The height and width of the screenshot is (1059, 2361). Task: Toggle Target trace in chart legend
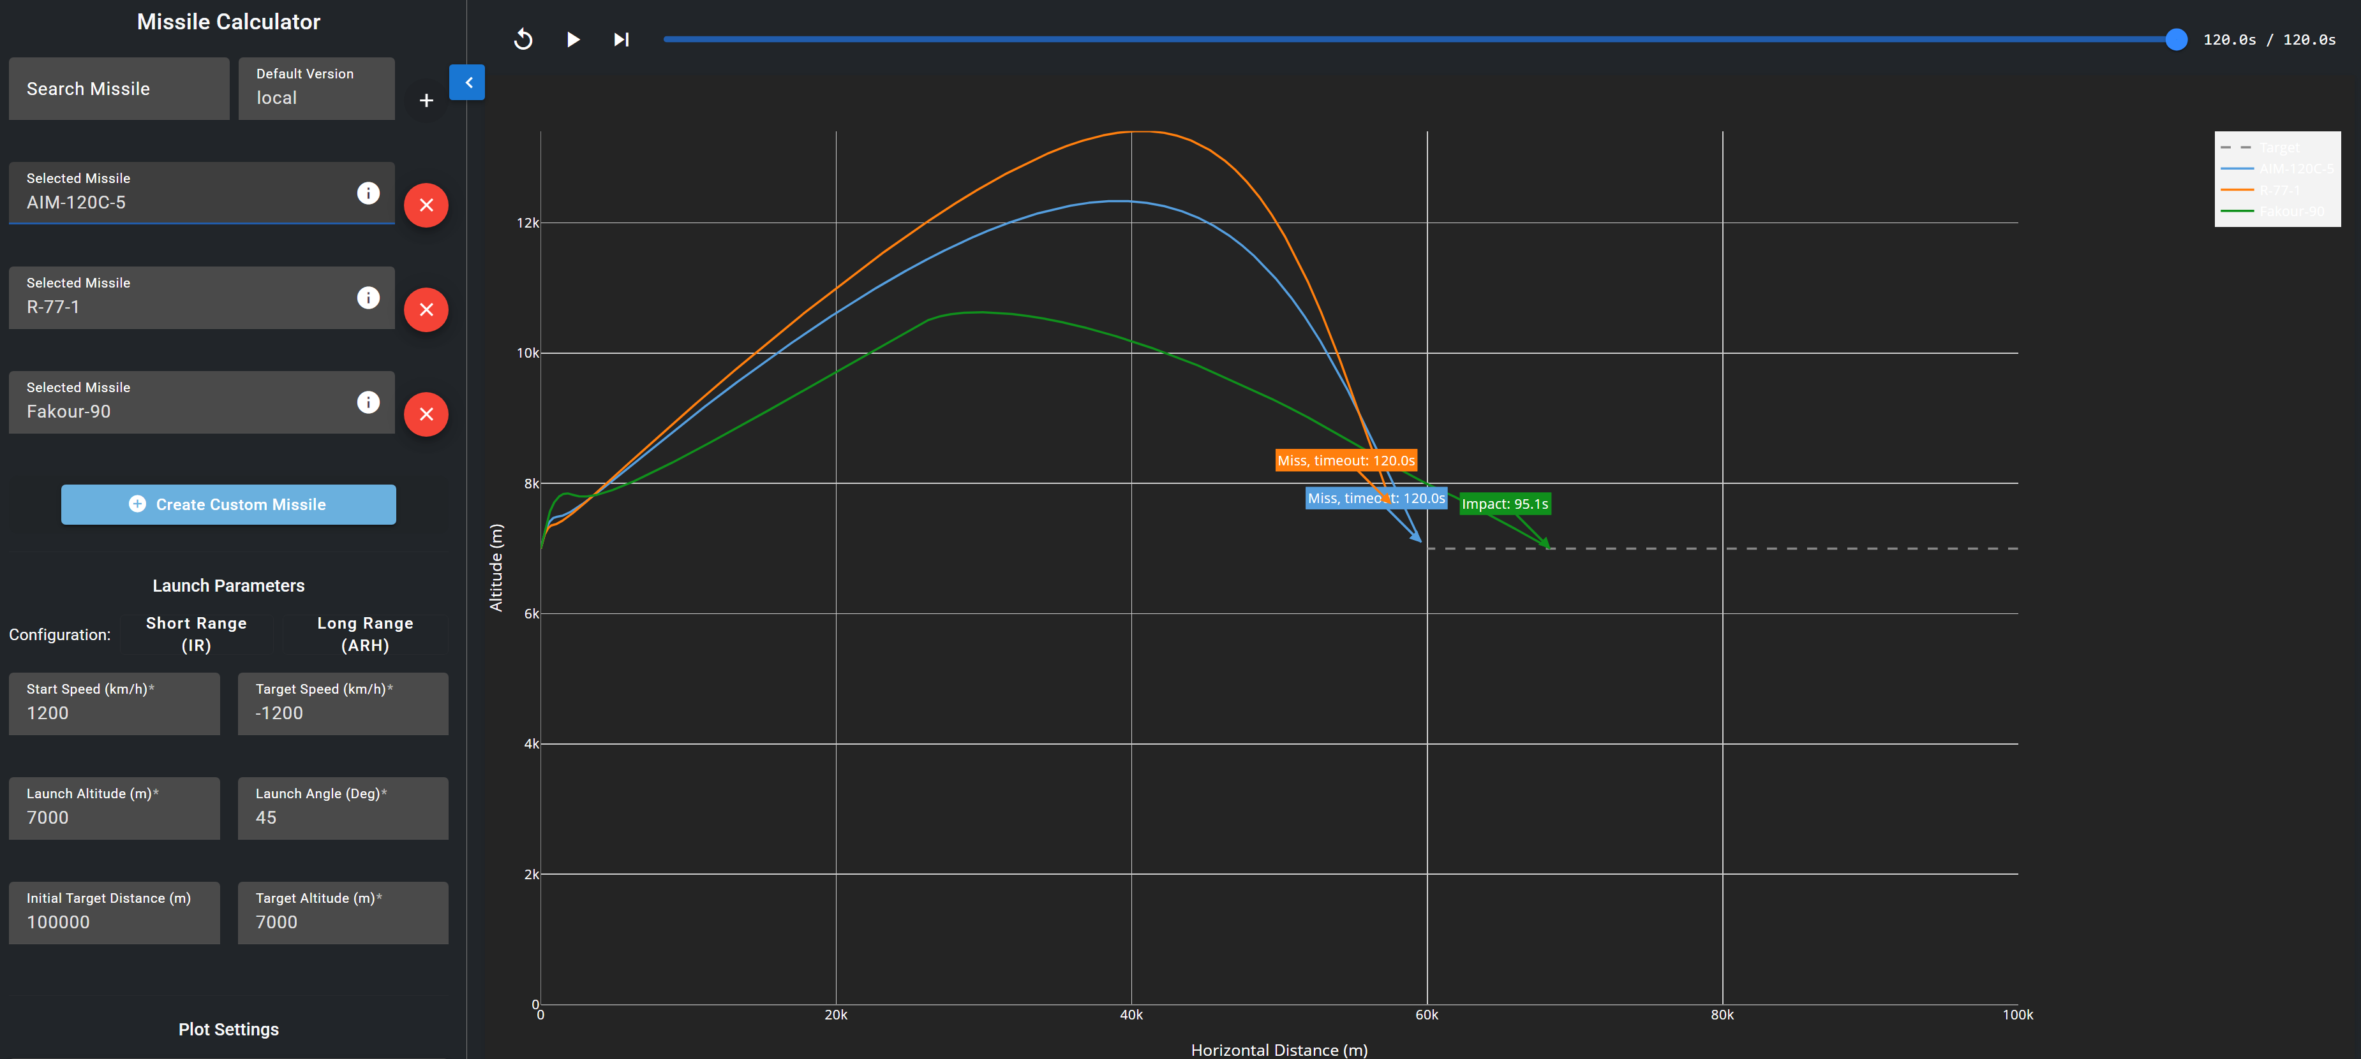(x=2277, y=147)
